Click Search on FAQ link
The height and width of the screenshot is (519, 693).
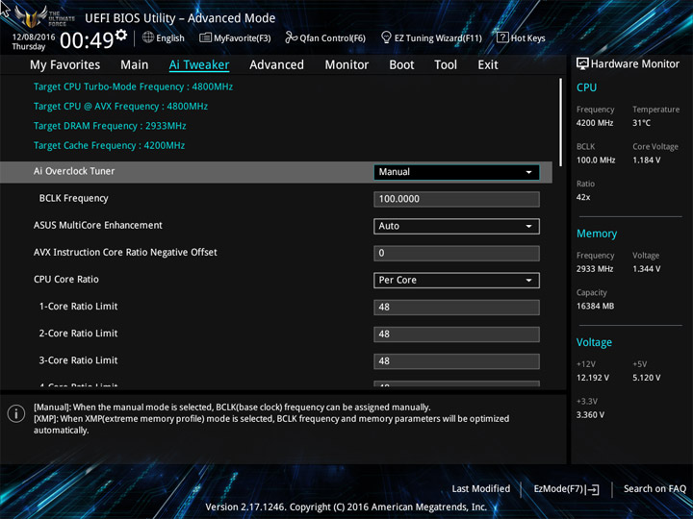(x=654, y=489)
